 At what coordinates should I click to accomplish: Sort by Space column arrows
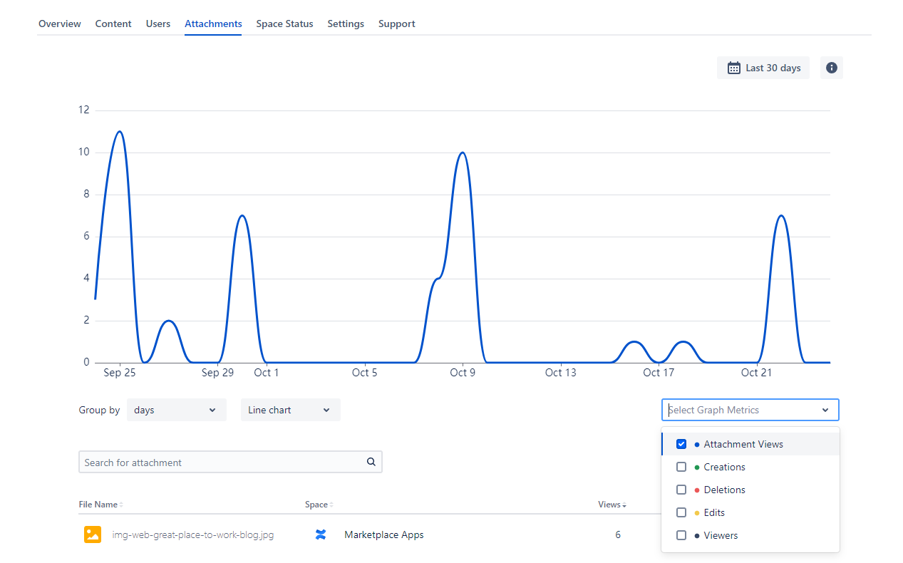pyautogui.click(x=331, y=505)
